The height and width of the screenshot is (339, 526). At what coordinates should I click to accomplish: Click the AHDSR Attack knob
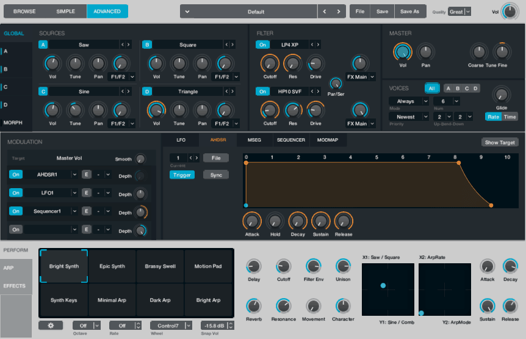click(252, 221)
